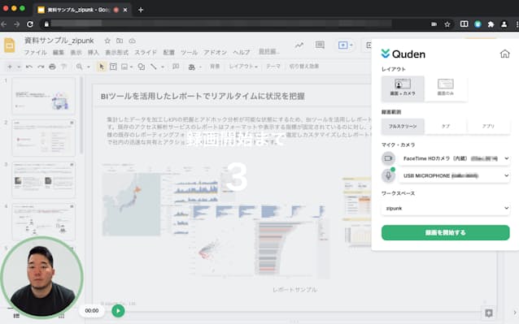The image size is (519, 324).
Task: Click the undo arrow icon
Action: [29, 67]
